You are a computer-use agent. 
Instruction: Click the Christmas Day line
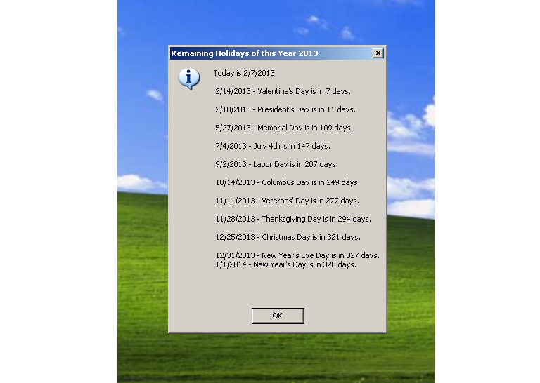click(x=288, y=237)
